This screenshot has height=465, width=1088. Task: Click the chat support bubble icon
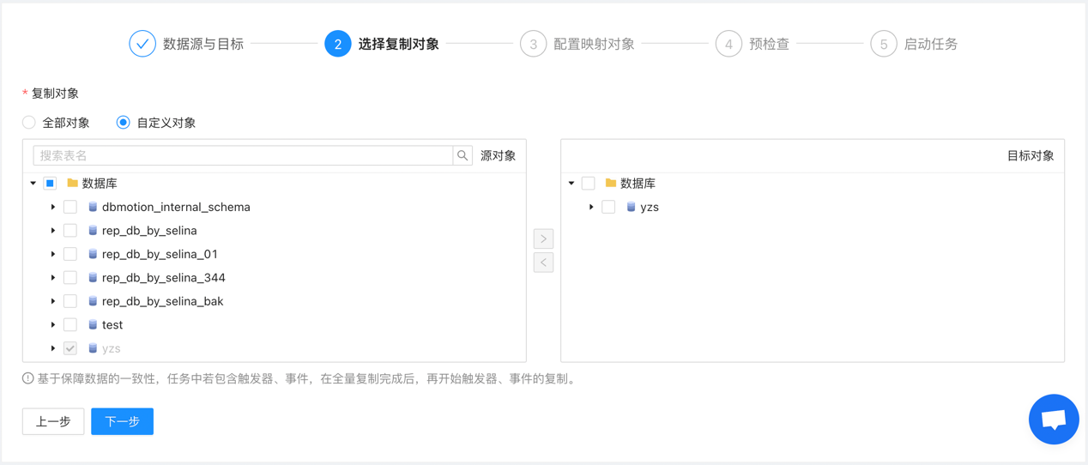(x=1054, y=420)
